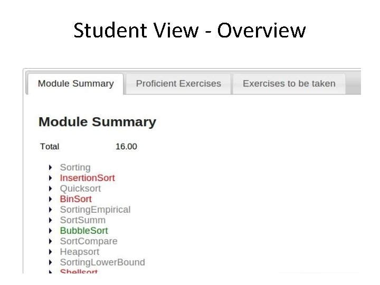Expand the BinSort disclosure arrow
This screenshot has height=285, width=380.
(x=51, y=199)
